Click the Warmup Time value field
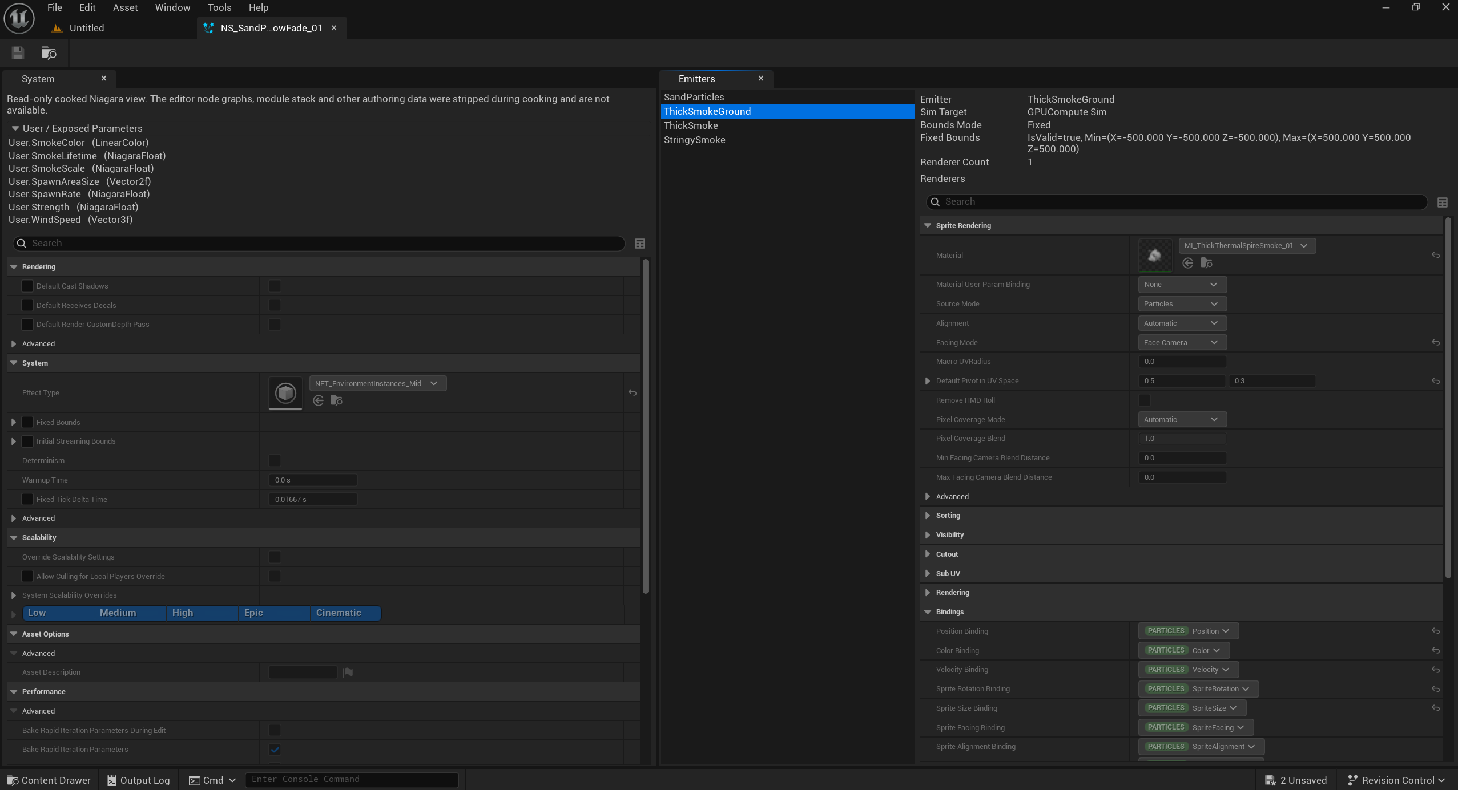Viewport: 1458px width, 790px height. (x=313, y=480)
